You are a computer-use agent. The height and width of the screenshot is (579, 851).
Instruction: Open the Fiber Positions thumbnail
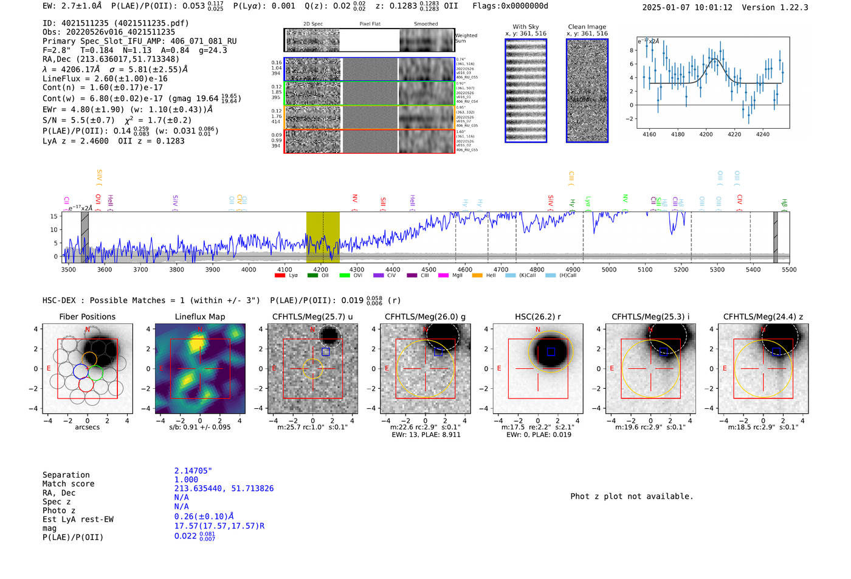87,368
